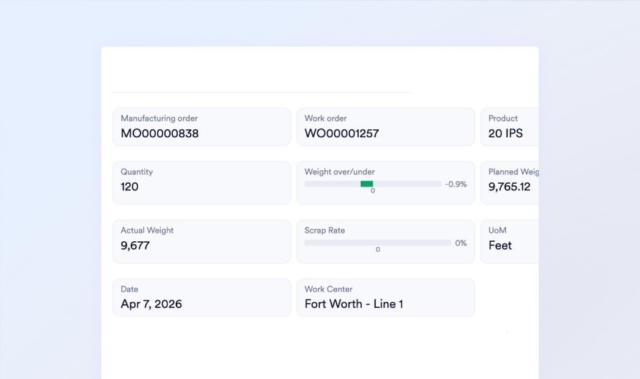Select the UoM value Feet
The width and height of the screenshot is (640, 379).
click(x=500, y=245)
